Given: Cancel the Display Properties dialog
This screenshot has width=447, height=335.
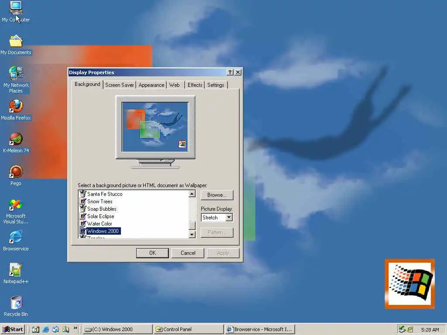Looking at the screenshot, I should (x=188, y=253).
